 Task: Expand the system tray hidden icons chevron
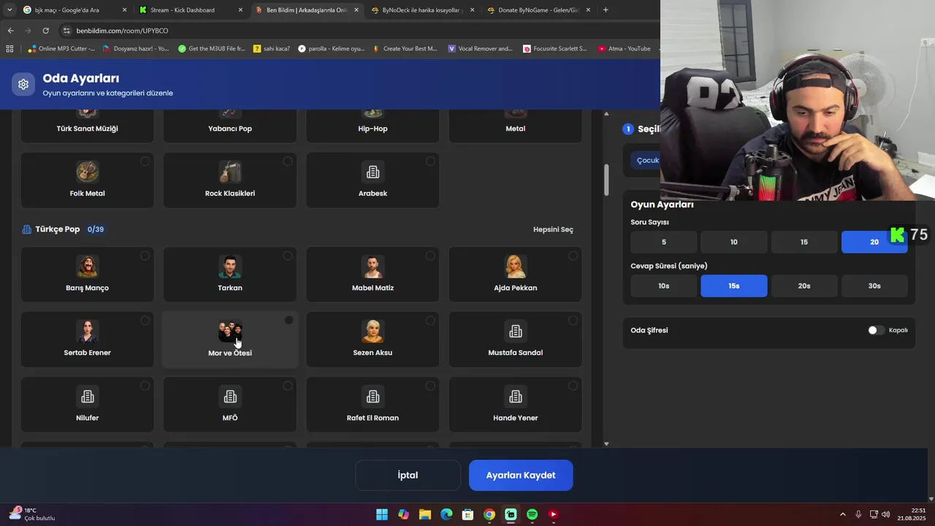[842, 514]
